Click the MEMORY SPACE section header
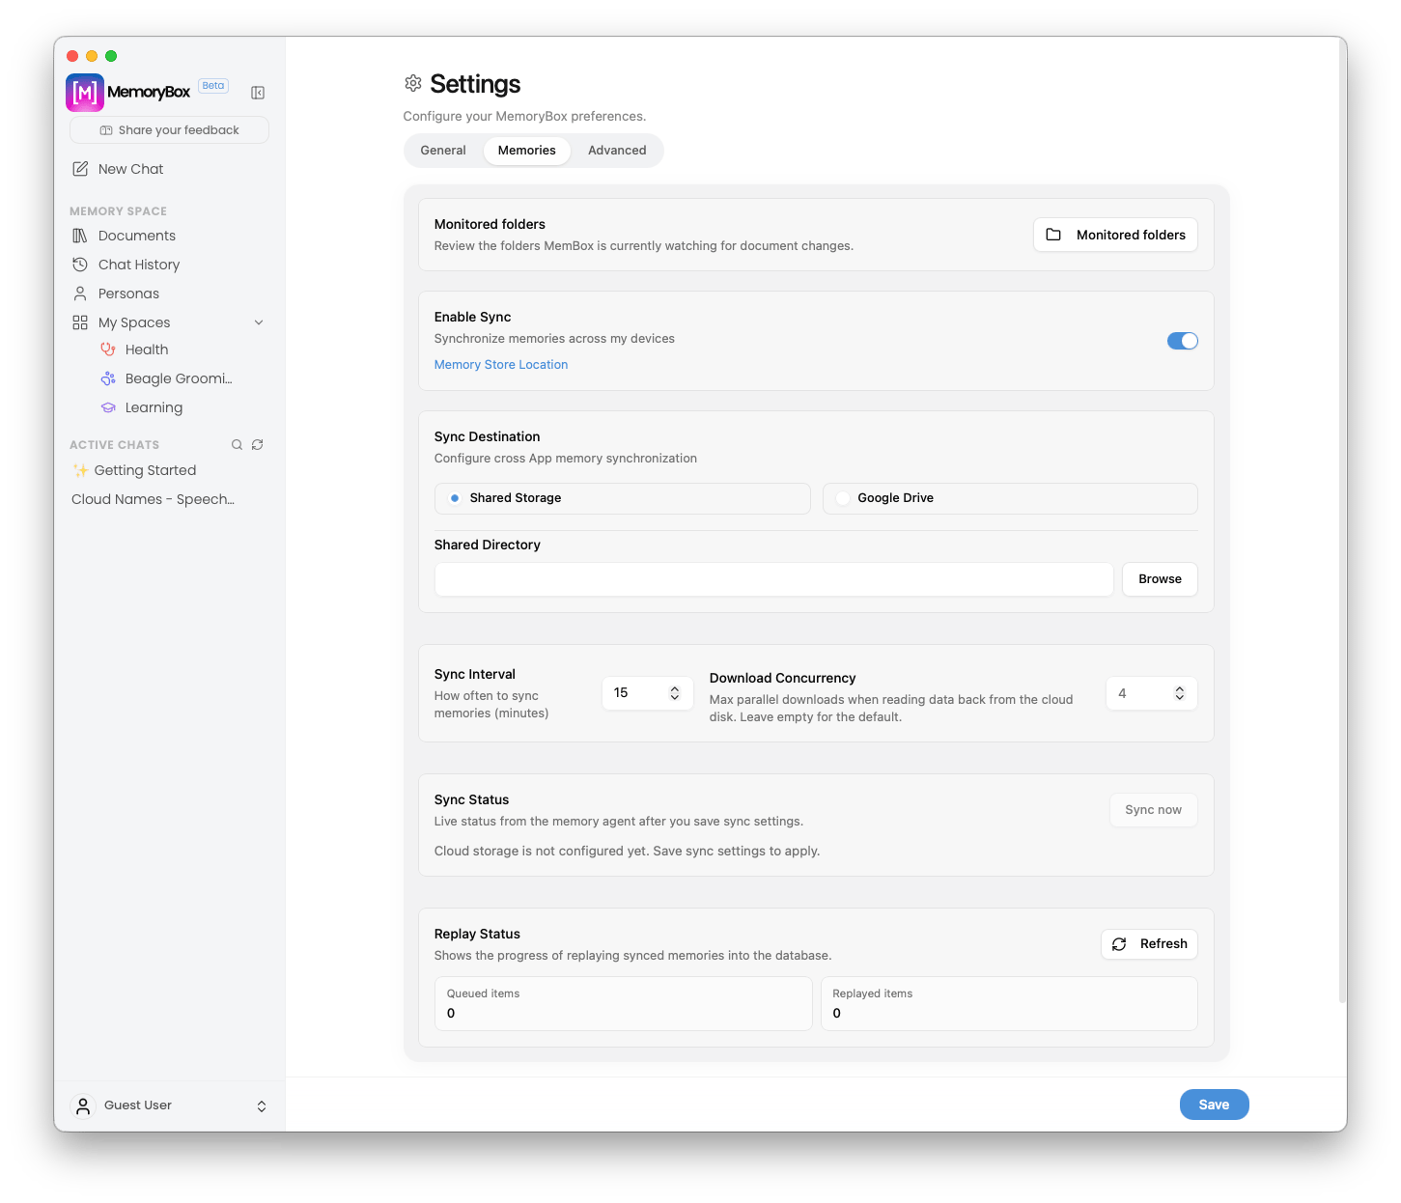Viewport: 1401px width, 1203px height. [x=118, y=211]
